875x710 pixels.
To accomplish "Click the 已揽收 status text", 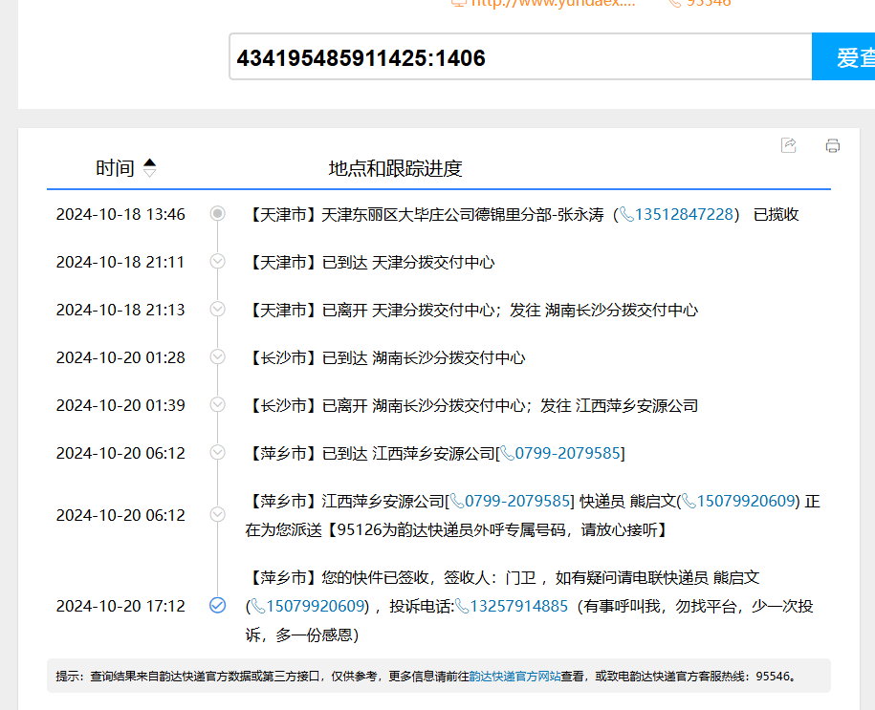I will (x=777, y=214).
